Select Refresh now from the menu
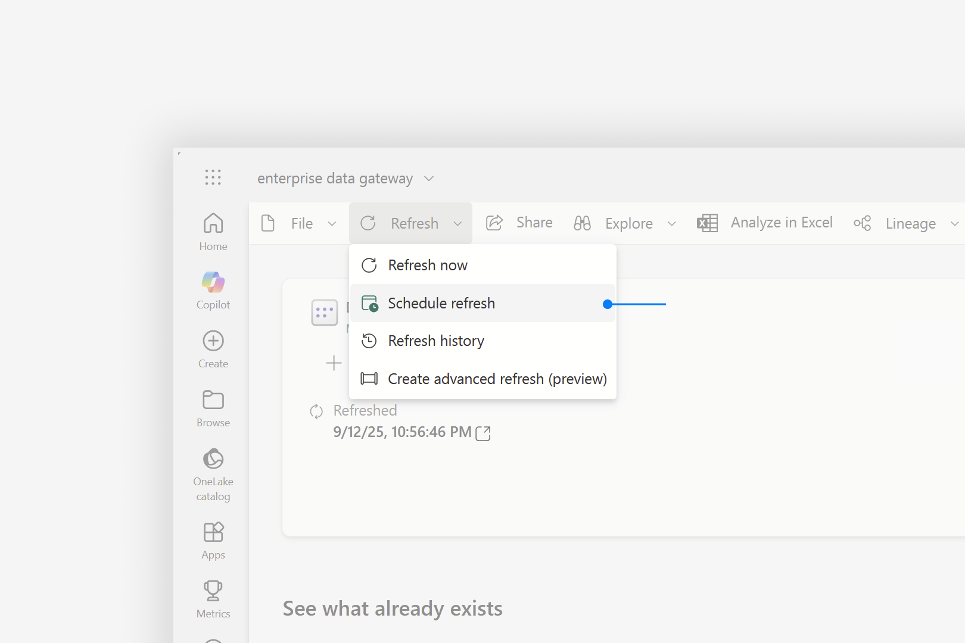 pos(482,265)
